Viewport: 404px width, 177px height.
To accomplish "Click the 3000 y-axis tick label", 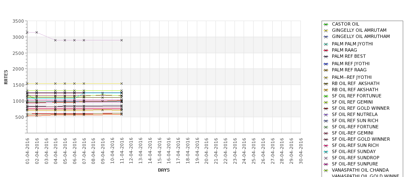I will 18,37.
